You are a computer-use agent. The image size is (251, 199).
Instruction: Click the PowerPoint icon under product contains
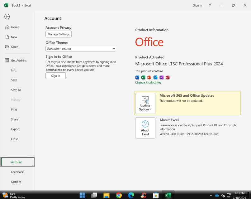click(149, 77)
